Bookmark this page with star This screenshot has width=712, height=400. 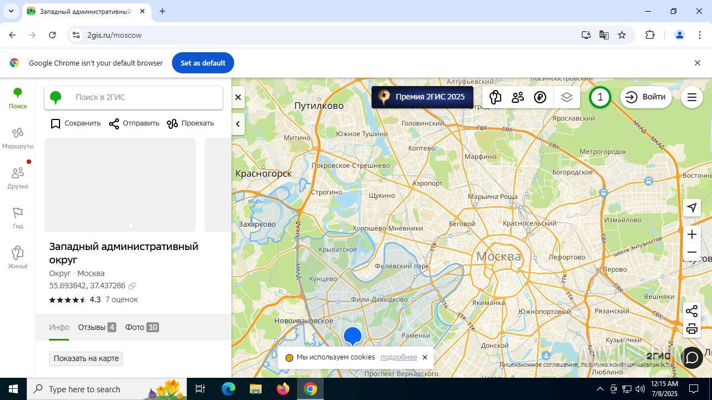[x=622, y=35]
